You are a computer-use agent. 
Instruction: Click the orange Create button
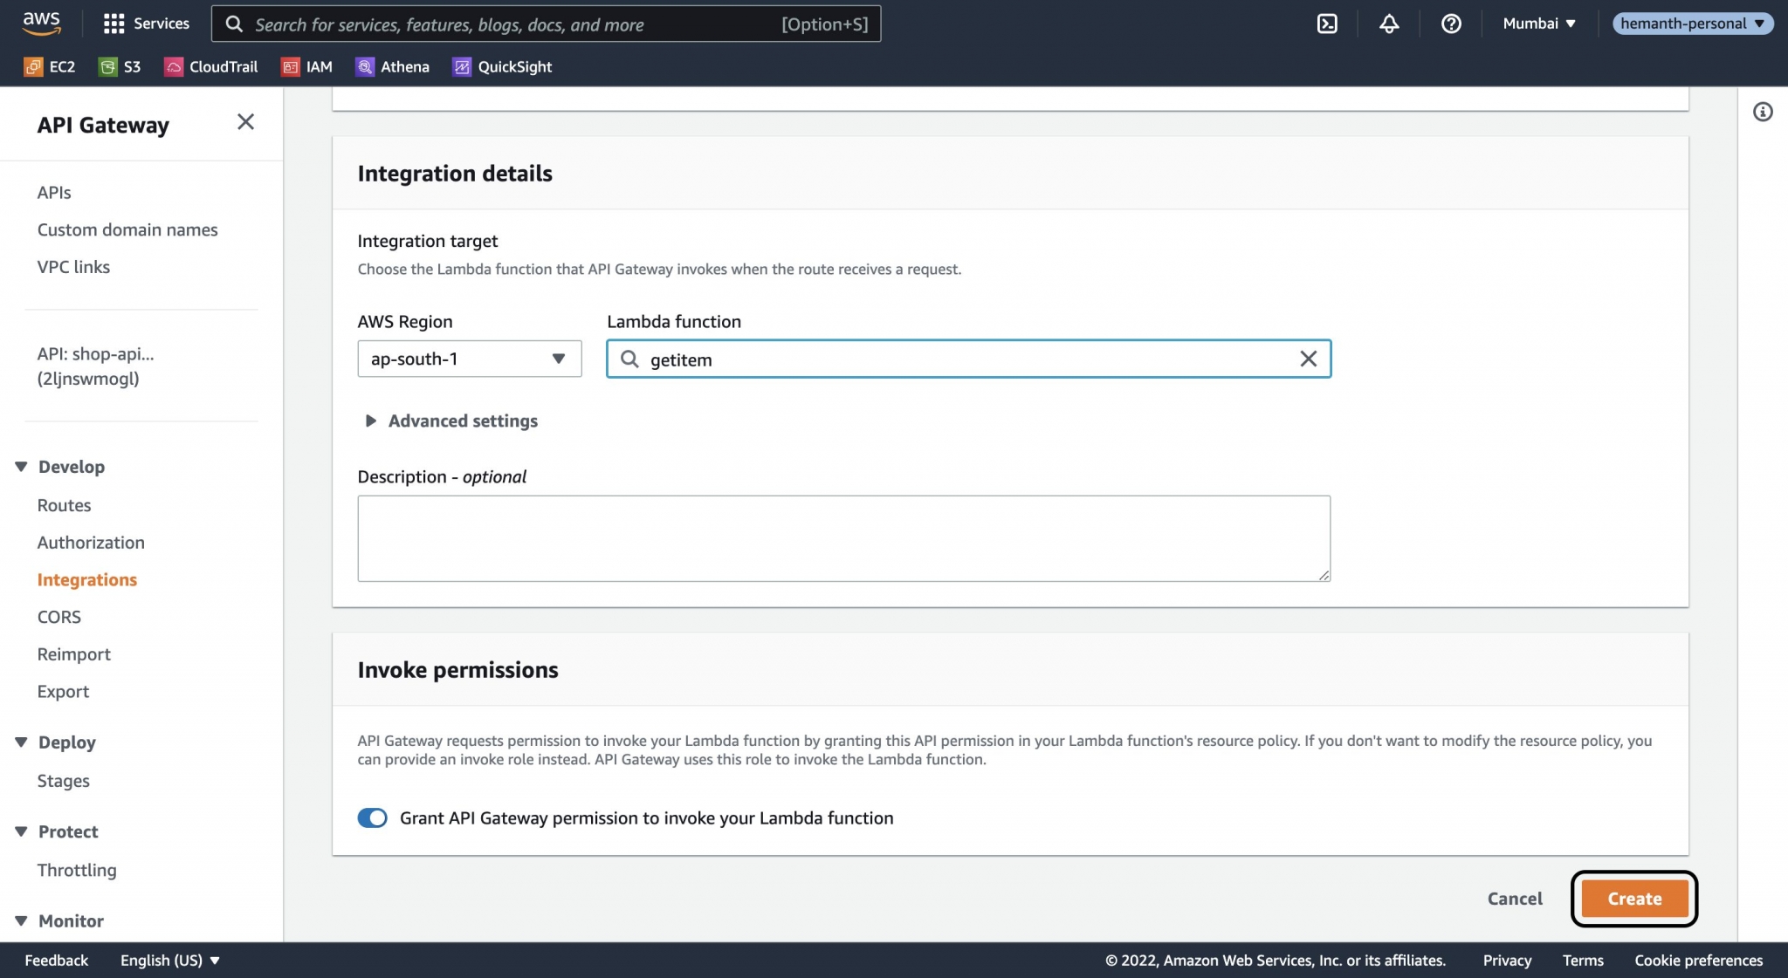1633,899
